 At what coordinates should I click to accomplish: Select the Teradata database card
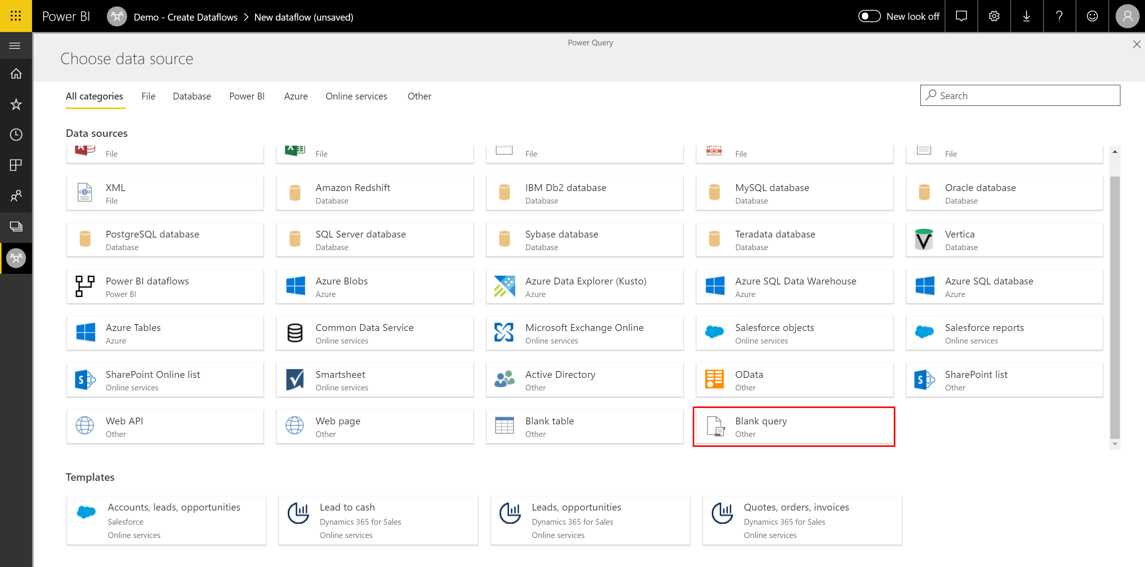(794, 240)
